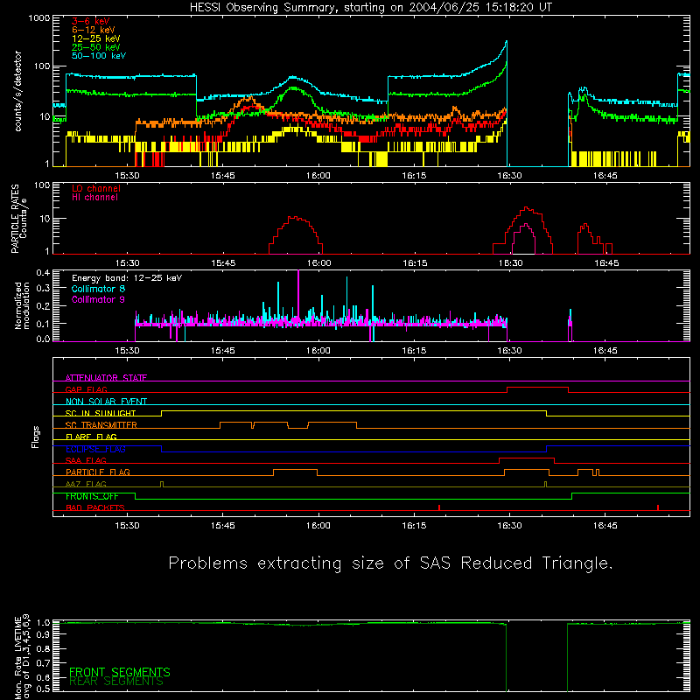Click the 50-100 keV peak near 16:30

[506, 42]
